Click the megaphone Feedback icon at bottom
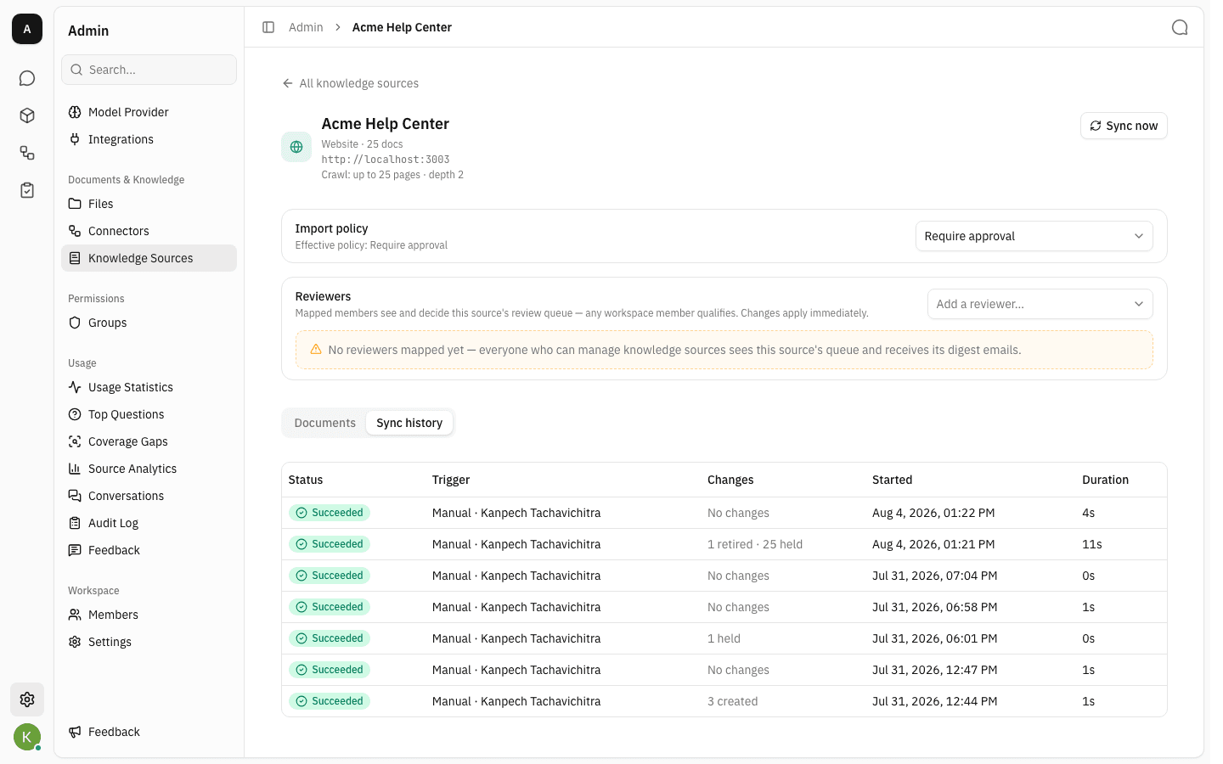 [x=75, y=732]
